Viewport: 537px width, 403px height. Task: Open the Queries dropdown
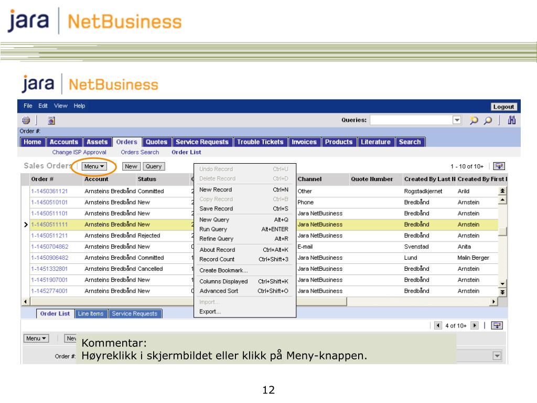457,120
